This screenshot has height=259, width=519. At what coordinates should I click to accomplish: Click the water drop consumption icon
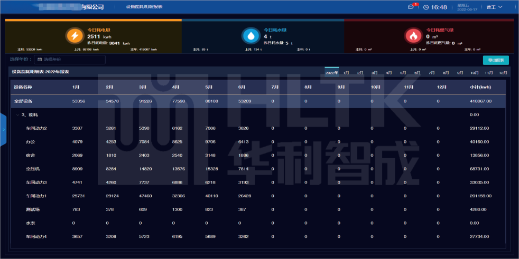point(250,36)
